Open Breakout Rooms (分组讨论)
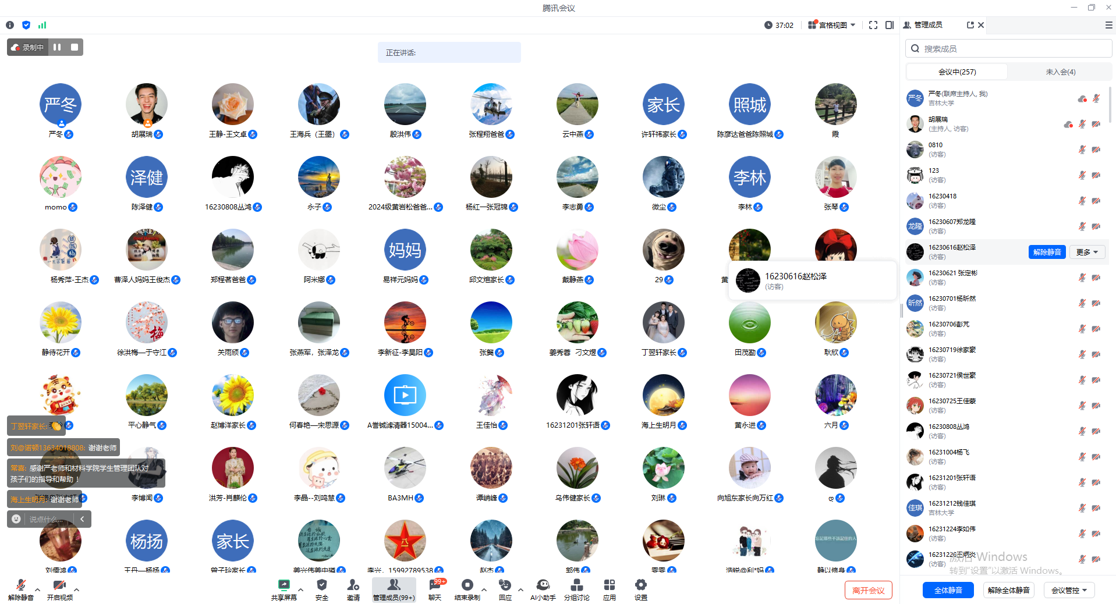The height and width of the screenshot is (604, 1116). pos(576,589)
